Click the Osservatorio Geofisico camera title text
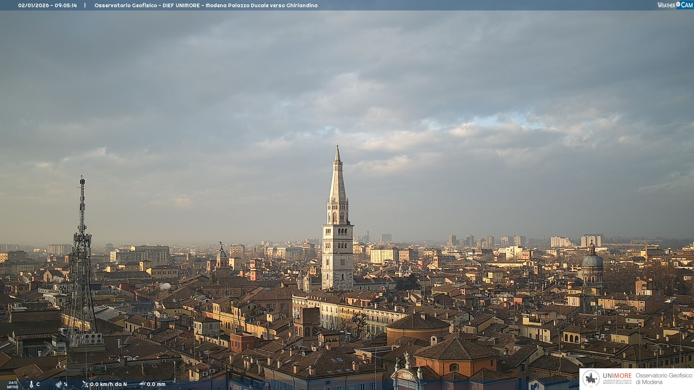Screen dimensions: 694x390 coord(206,5)
